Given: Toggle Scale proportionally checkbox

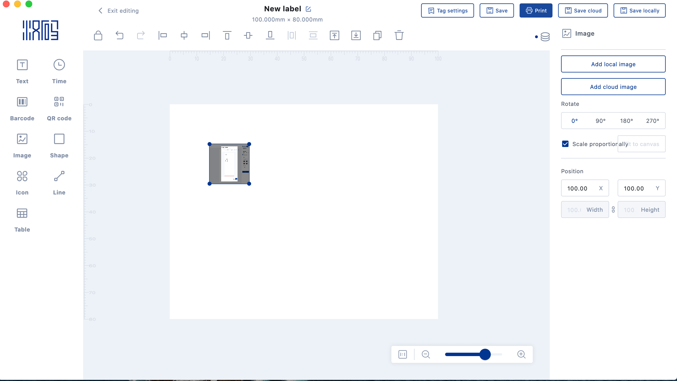Looking at the screenshot, I should [x=565, y=144].
